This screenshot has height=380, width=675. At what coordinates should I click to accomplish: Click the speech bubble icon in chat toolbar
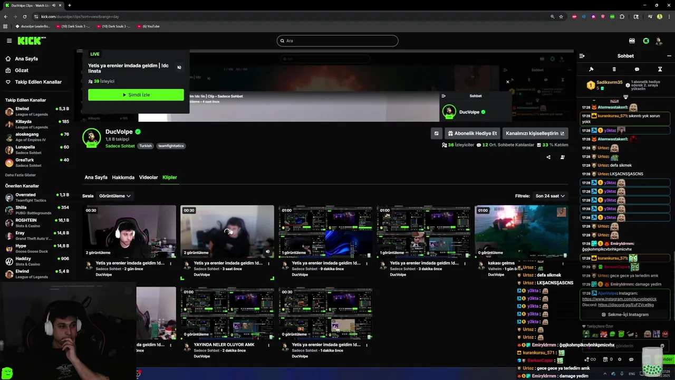pos(637,69)
